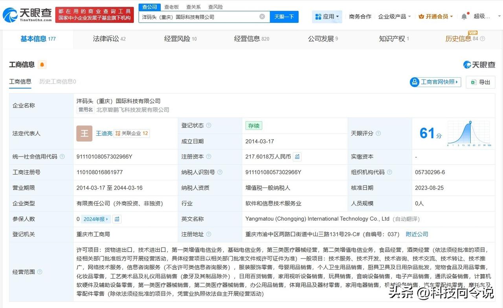Click help icon next to 历史信息 tab

tap(483, 39)
